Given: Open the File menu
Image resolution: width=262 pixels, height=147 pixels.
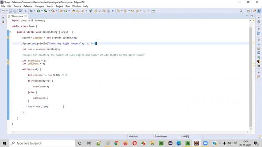Looking at the screenshot, I should (3, 7).
